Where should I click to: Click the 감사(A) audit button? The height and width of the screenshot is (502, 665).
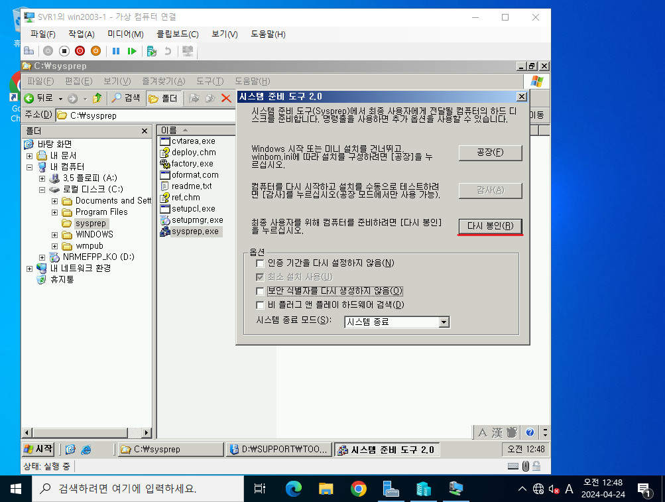click(490, 190)
